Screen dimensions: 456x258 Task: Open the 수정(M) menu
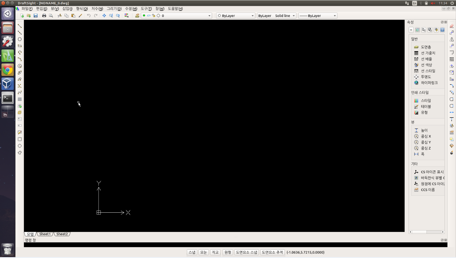(x=131, y=9)
